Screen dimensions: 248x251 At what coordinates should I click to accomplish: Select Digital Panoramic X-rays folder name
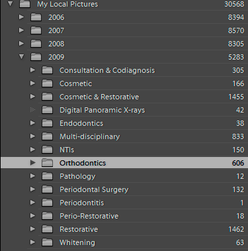coord(103,110)
